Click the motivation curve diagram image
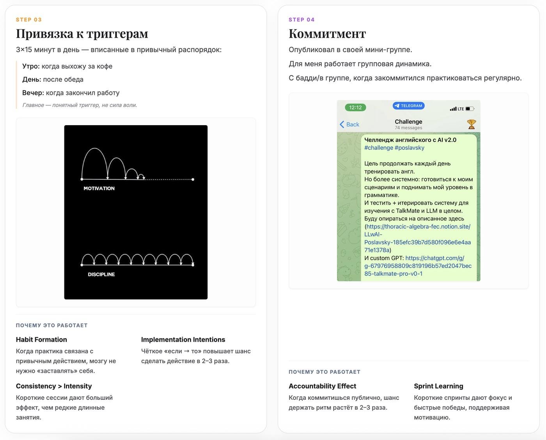 pos(136,211)
